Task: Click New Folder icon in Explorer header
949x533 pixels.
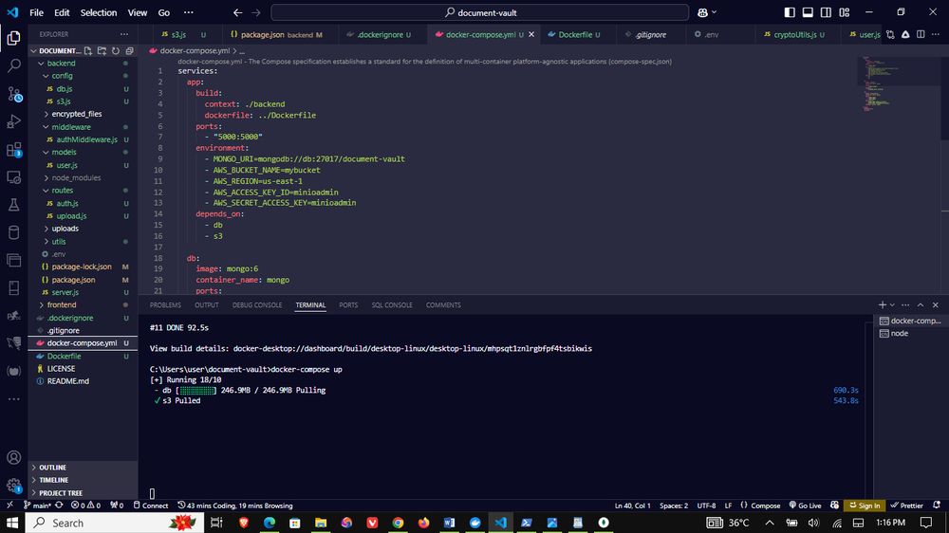Action: 102,51
